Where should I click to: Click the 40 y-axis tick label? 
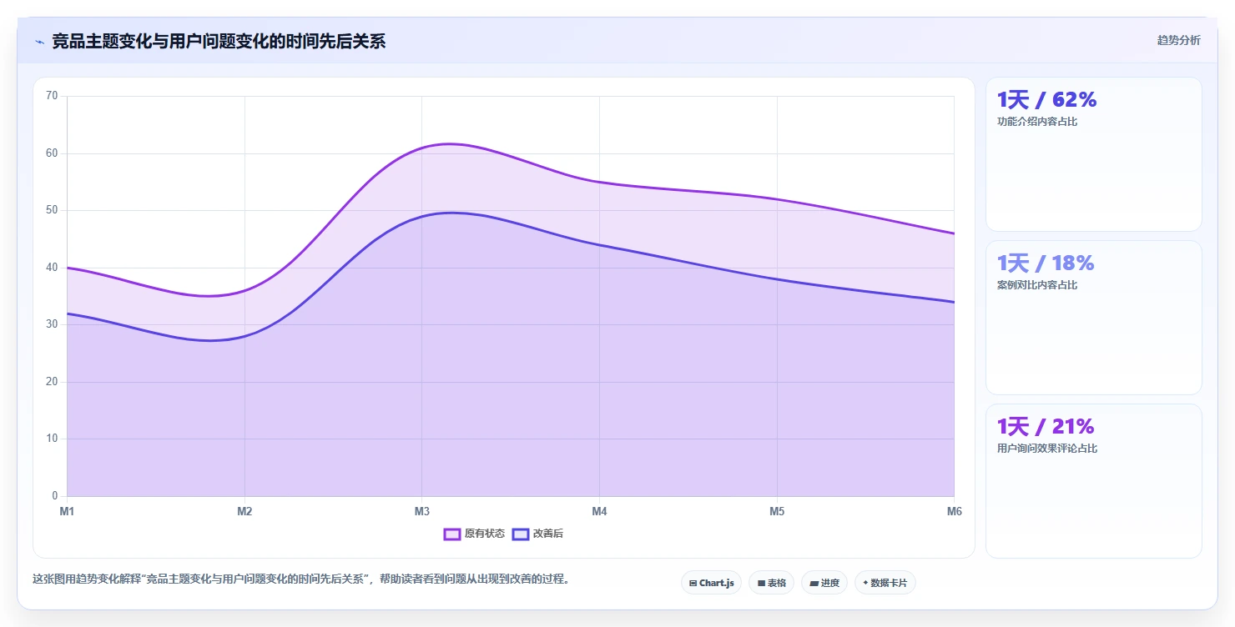52,268
